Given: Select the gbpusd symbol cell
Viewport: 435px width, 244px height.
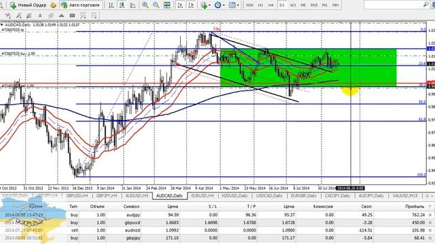Looking at the screenshot, I should (133, 222).
